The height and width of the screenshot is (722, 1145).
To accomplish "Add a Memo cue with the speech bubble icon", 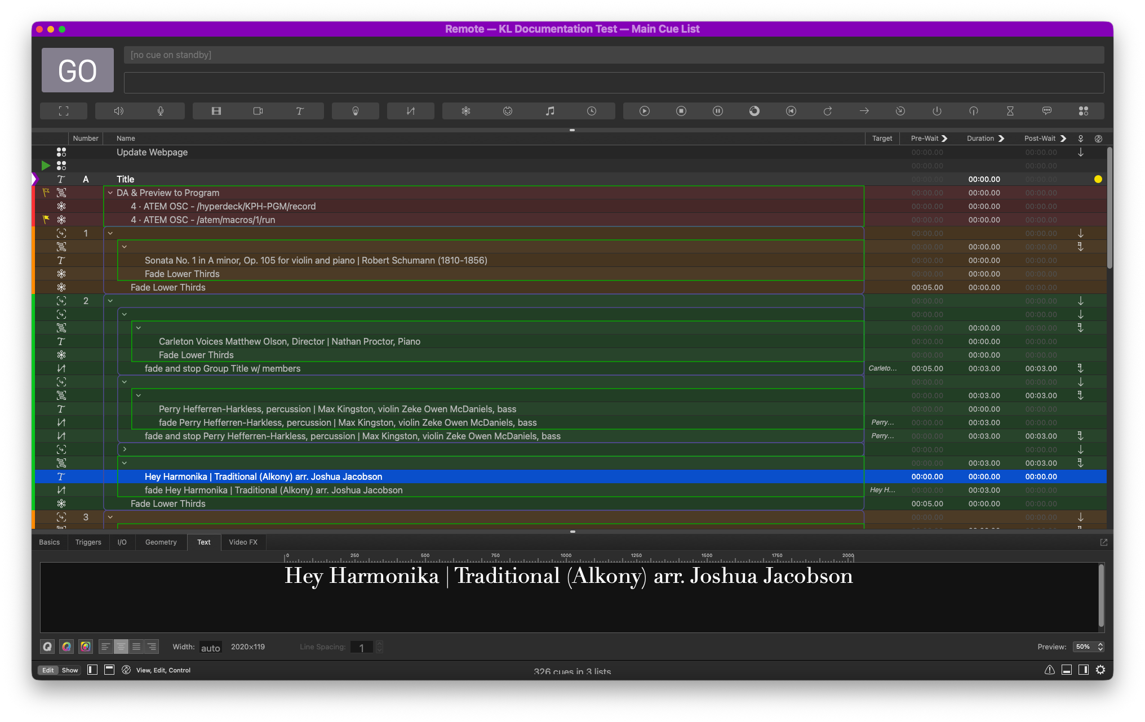I will (1047, 111).
